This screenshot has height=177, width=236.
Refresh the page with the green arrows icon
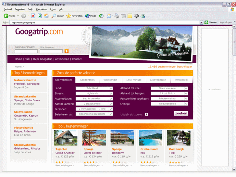tap(40, 16)
